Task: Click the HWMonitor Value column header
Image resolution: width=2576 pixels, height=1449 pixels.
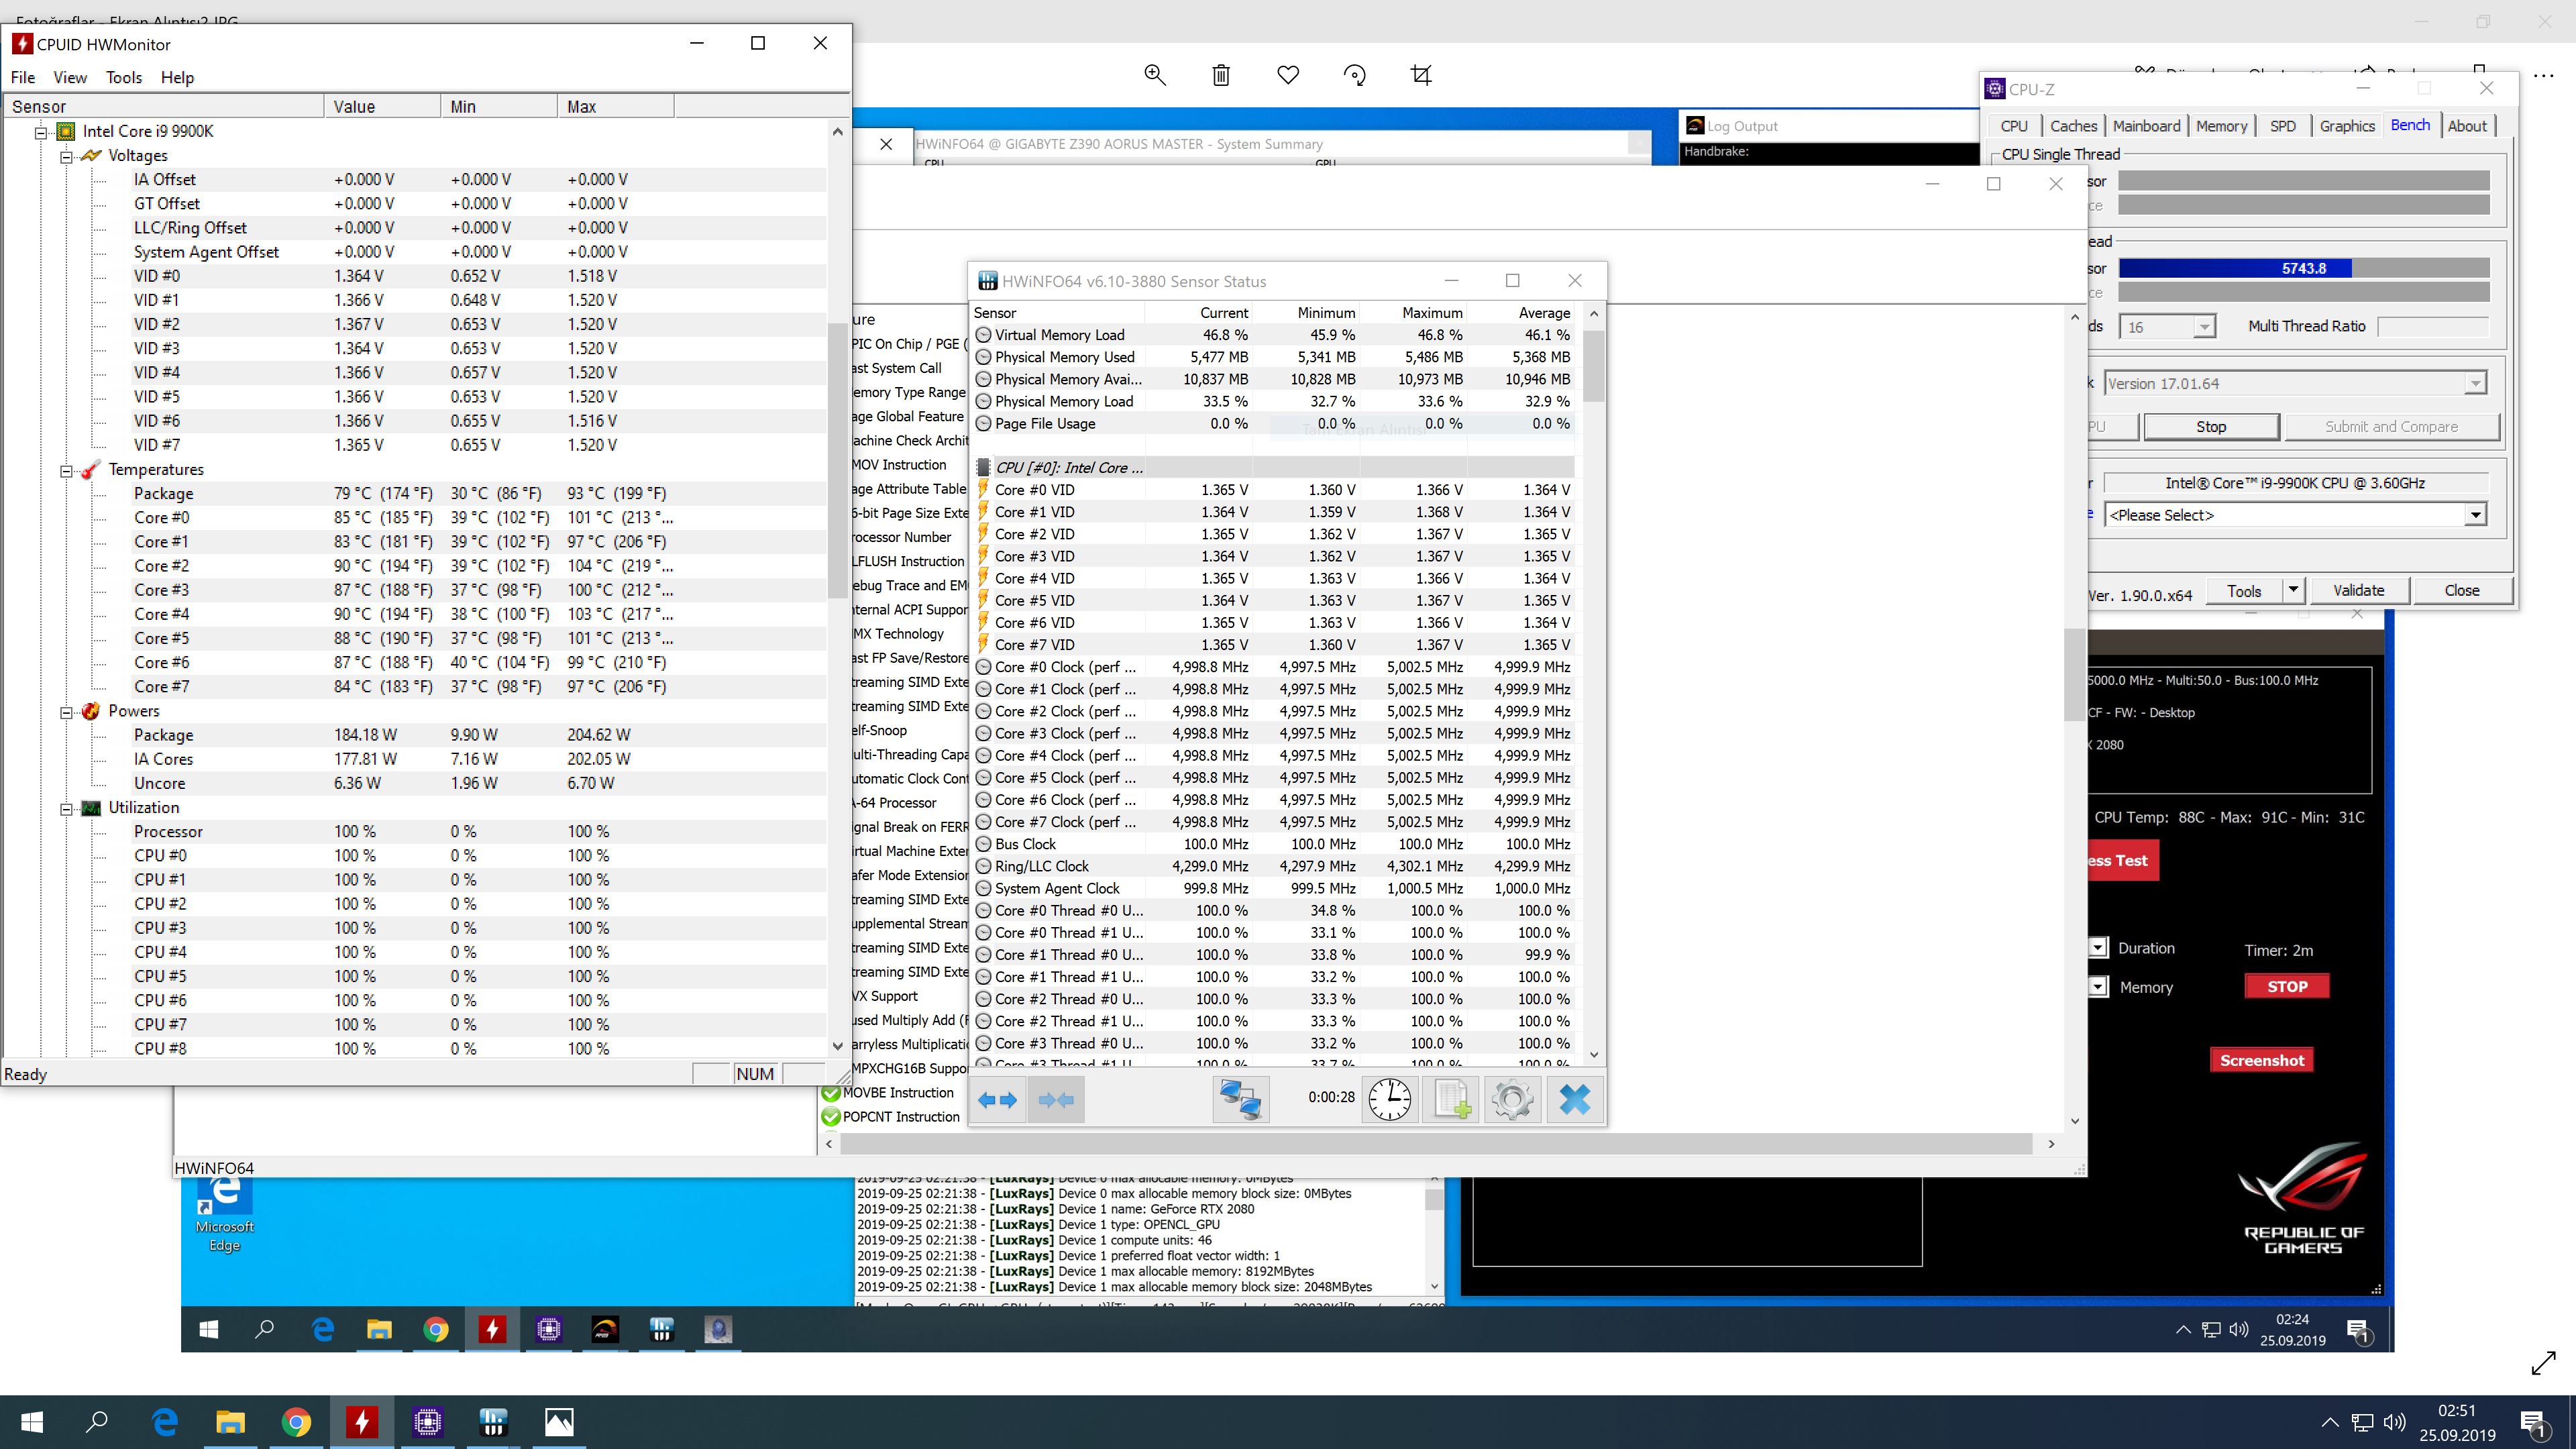Action: (x=382, y=107)
